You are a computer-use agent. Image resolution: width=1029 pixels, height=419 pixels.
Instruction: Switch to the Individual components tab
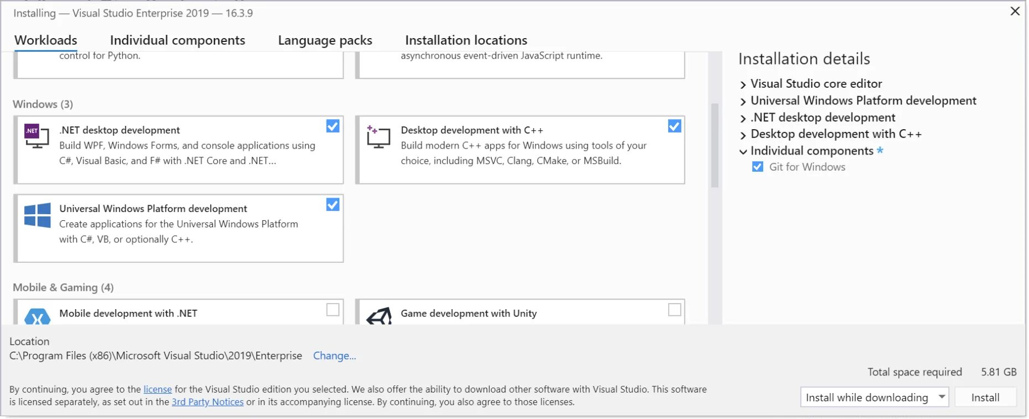177,40
